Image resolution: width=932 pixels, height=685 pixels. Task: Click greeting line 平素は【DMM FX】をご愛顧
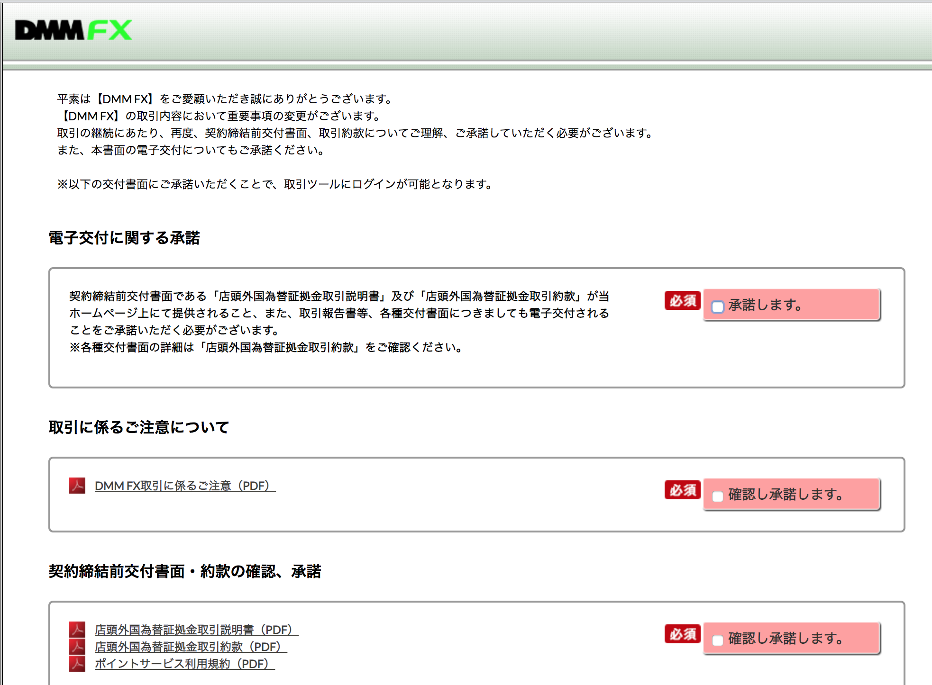tap(225, 99)
